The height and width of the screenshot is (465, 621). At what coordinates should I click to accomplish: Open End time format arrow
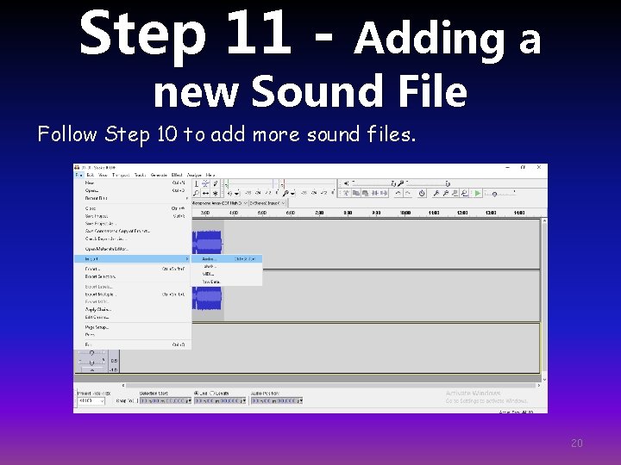tap(244, 401)
